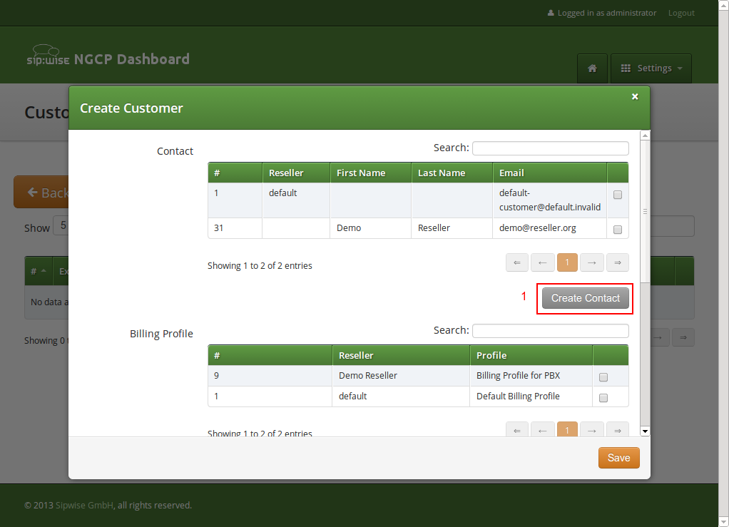729x527 pixels.
Task: Click the down arrow on the modal scrollbar
Action: pos(644,431)
